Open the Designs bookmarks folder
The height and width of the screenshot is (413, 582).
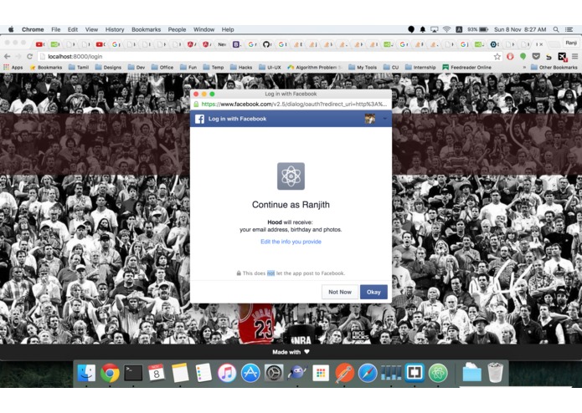[x=108, y=67]
